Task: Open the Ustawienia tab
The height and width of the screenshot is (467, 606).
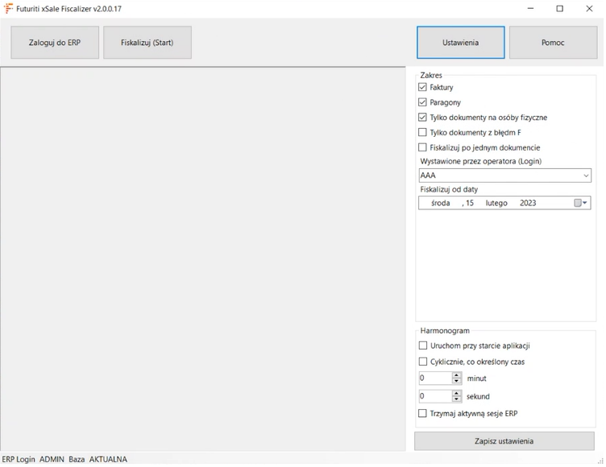Action: (x=460, y=43)
